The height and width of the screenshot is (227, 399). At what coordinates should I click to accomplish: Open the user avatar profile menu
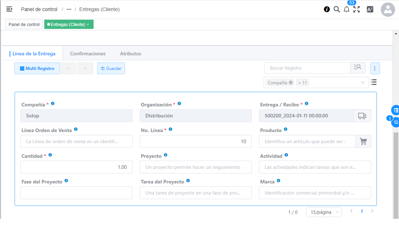coord(388,10)
